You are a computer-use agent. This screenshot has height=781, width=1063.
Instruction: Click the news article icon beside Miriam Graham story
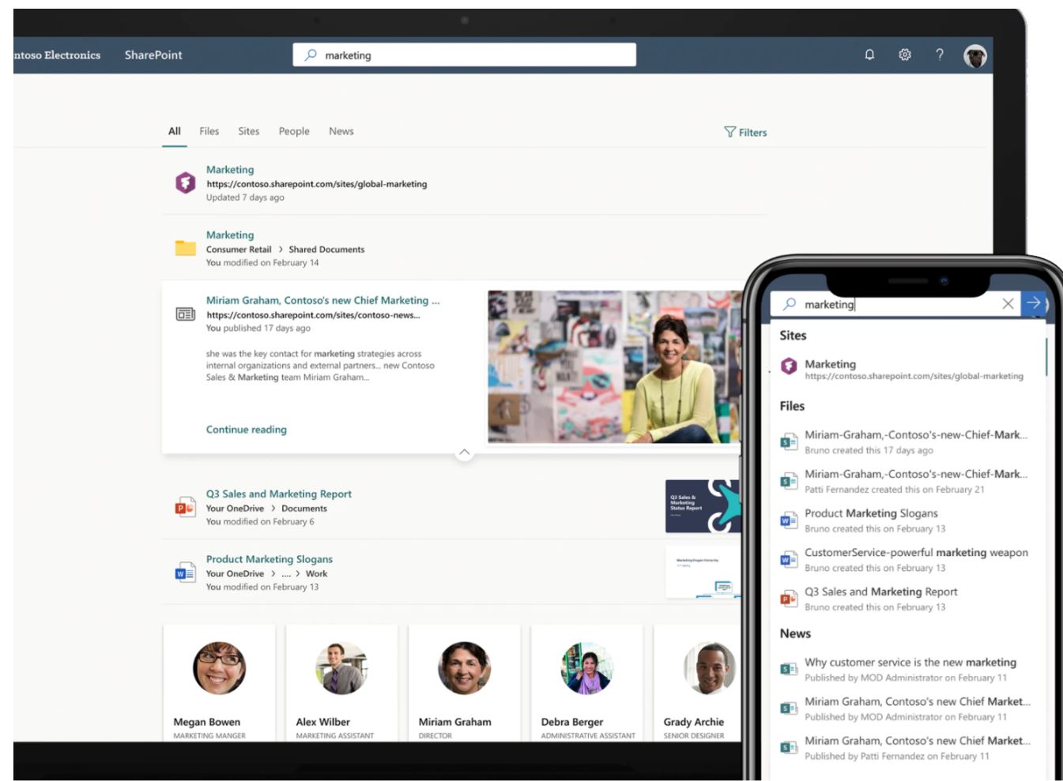(183, 313)
